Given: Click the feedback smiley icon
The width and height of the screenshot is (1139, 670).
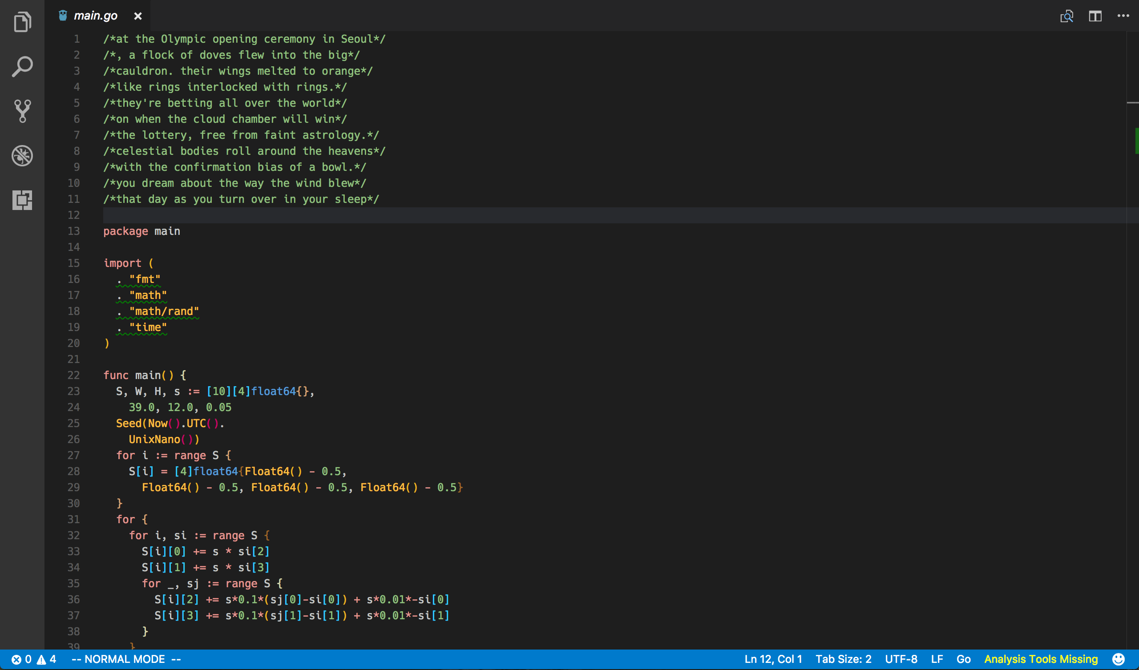Looking at the screenshot, I should click(1118, 659).
